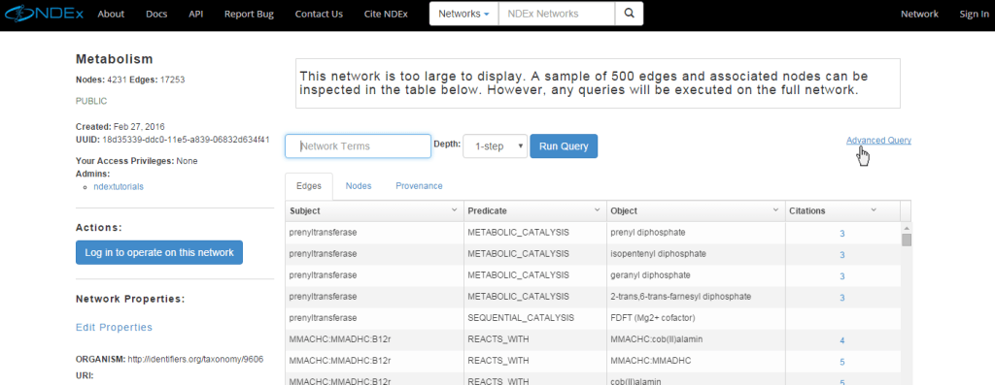Image resolution: width=995 pixels, height=385 pixels.
Task: Click the magnifier search button
Action: (629, 14)
